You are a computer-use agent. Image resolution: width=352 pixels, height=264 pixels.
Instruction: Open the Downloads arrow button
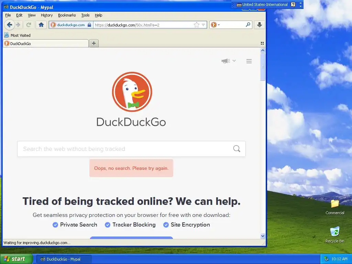(260, 25)
